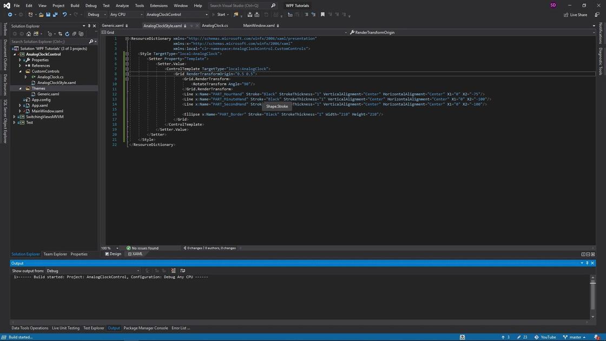The height and width of the screenshot is (341, 606).
Task: Switch to the Design view
Action: (x=113, y=254)
